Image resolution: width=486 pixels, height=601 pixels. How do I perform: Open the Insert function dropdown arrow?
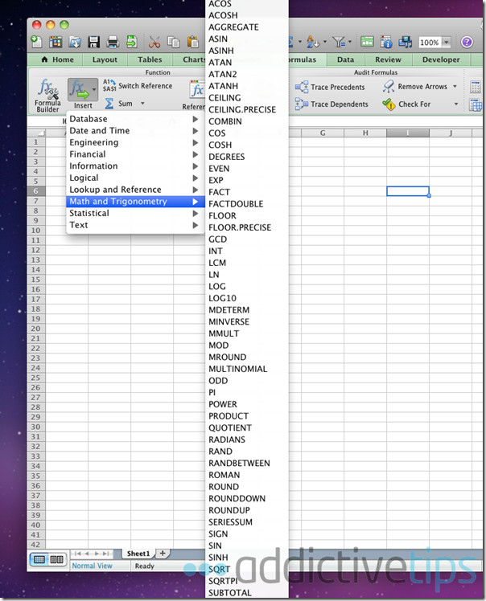click(94, 89)
